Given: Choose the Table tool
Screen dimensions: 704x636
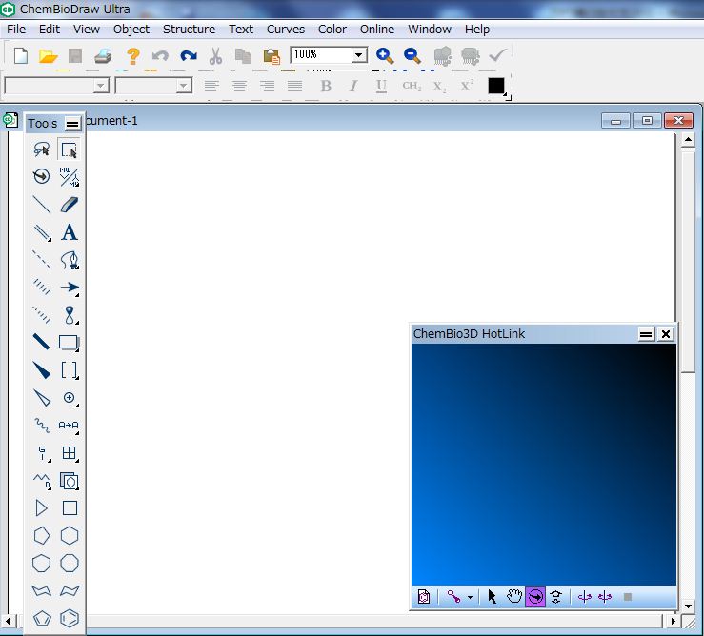Looking at the screenshot, I should pyautogui.click(x=70, y=453).
